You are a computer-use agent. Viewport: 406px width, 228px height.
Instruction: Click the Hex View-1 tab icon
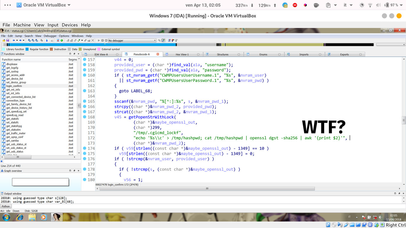pos(167,54)
